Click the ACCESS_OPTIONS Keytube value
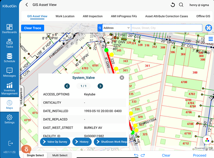Screen dimensions: 214x158 point(90,94)
